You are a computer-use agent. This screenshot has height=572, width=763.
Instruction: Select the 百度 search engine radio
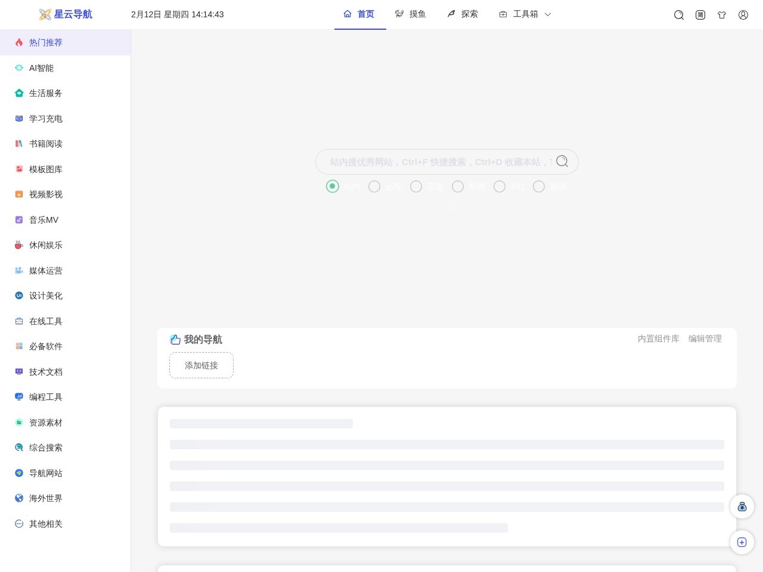point(416,186)
